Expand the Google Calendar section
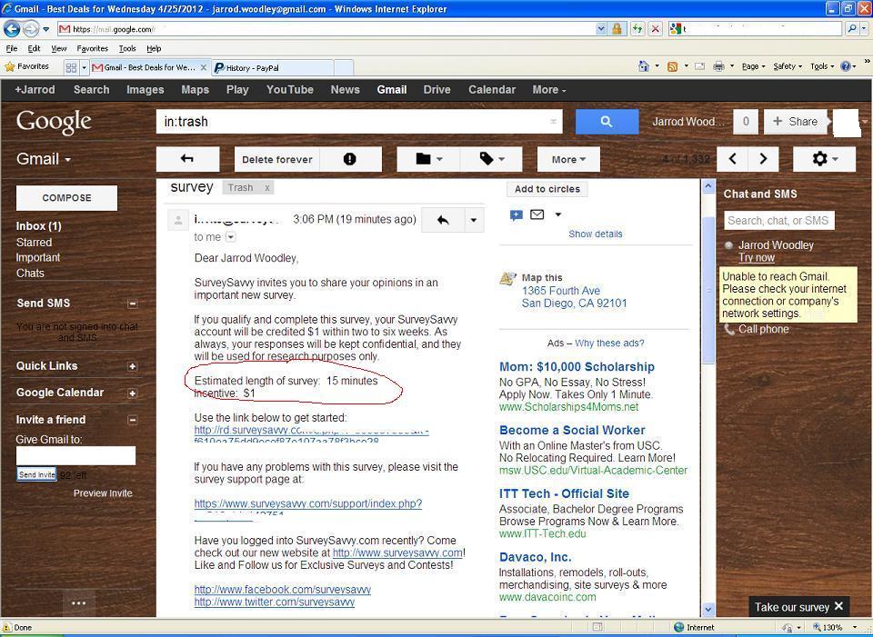873x637 pixels. click(133, 393)
